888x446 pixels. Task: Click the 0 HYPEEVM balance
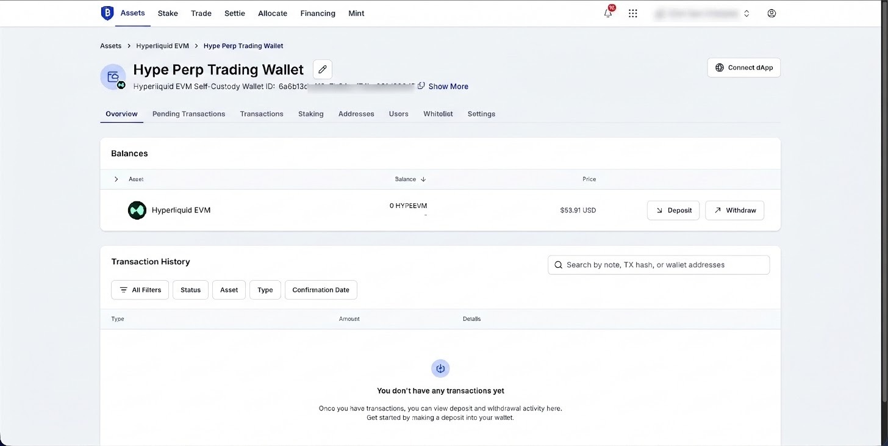(x=409, y=206)
